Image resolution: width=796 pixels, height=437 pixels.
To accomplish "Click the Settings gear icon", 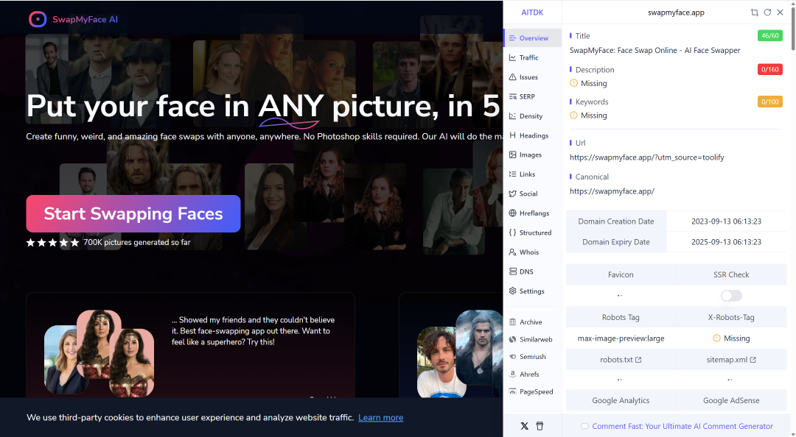I will [513, 291].
